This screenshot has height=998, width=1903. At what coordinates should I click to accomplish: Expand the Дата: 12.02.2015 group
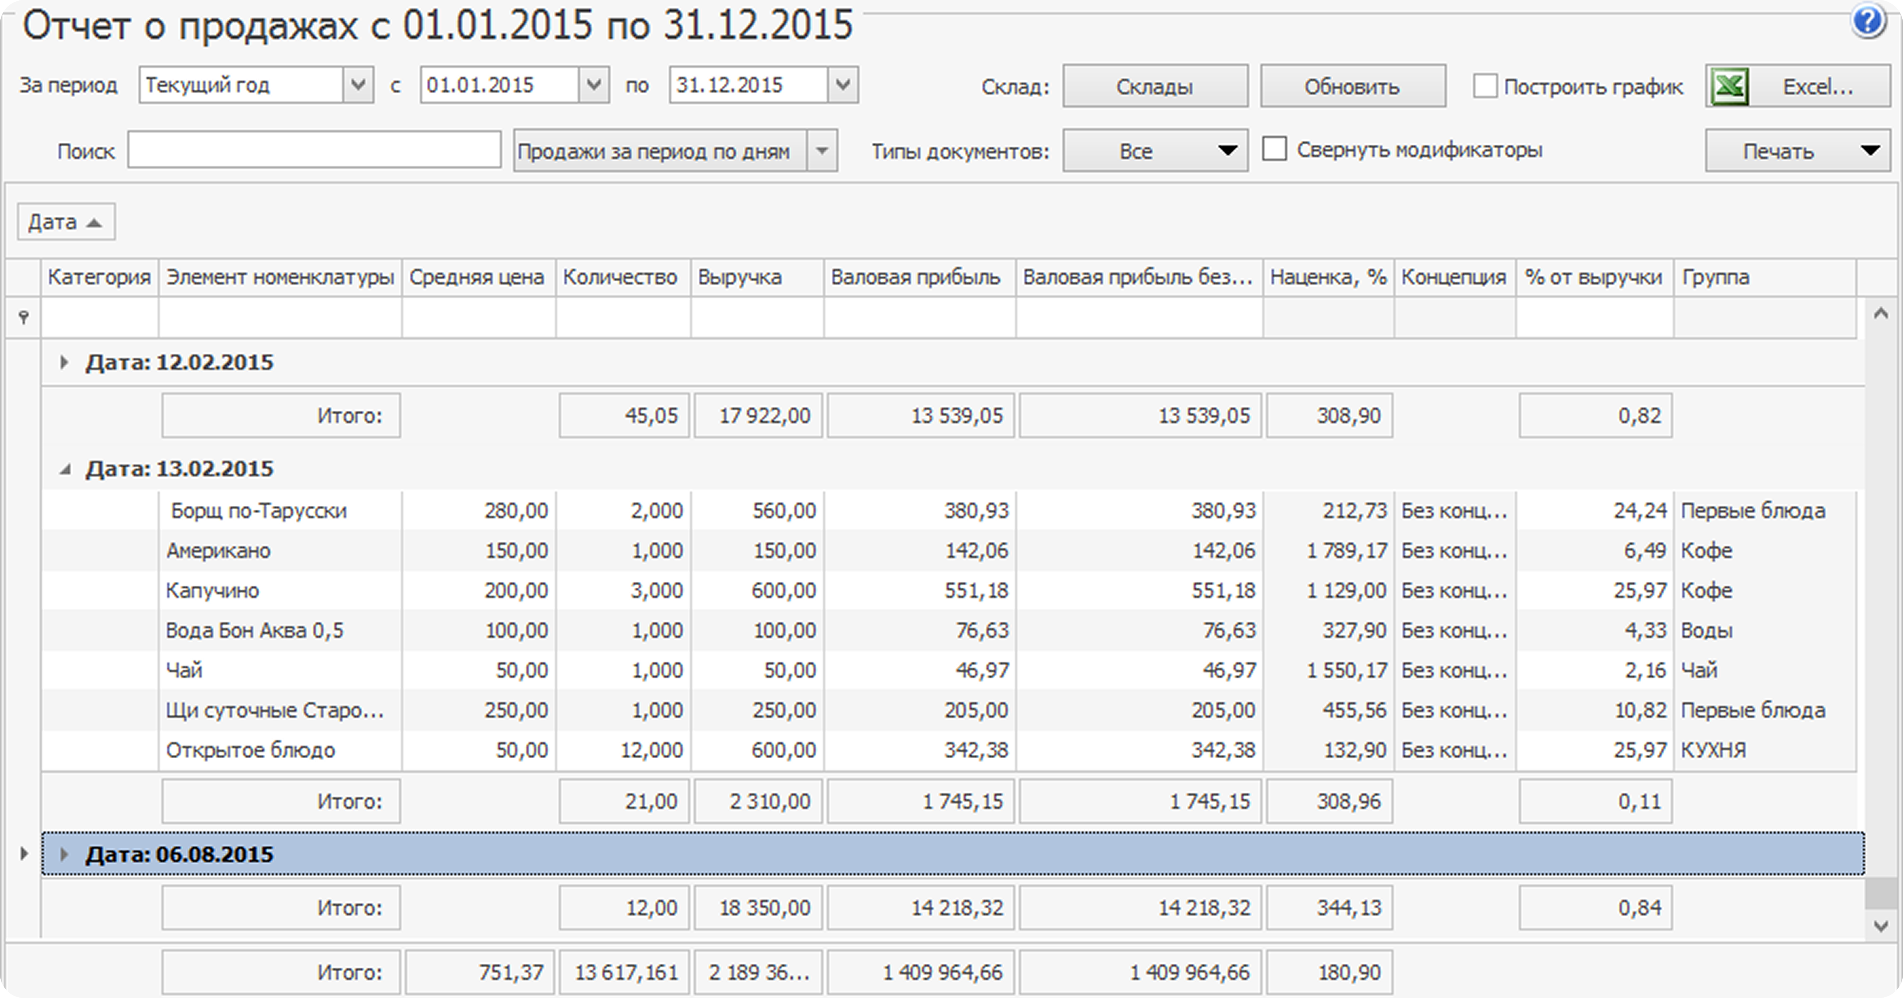coord(64,362)
